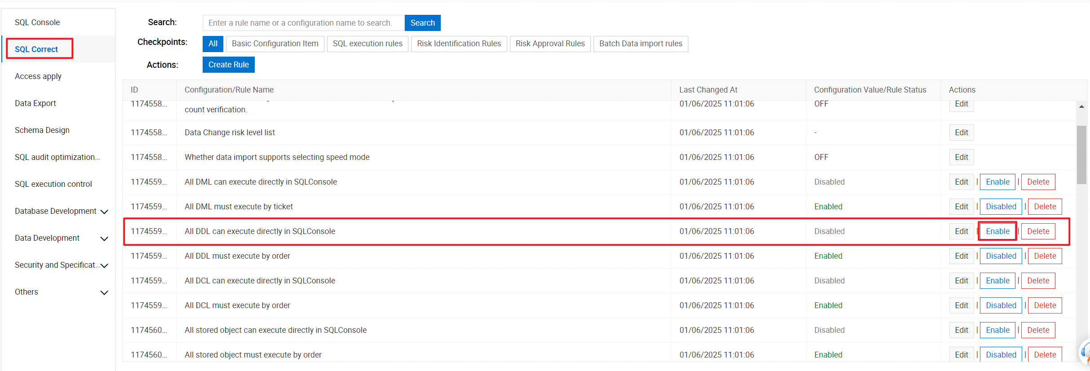Viewport: 1090px width, 371px height.
Task: Disable All DML must execute by ticket
Action: (x=1001, y=207)
